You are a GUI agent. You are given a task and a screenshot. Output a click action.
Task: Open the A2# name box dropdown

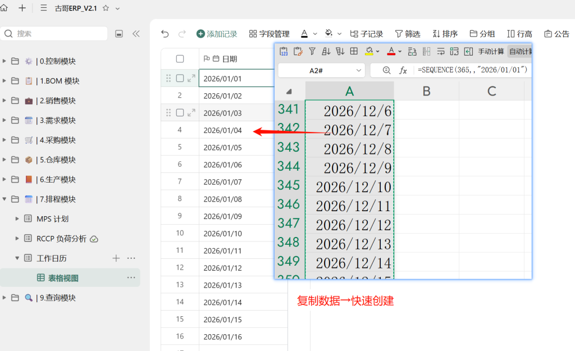point(359,70)
